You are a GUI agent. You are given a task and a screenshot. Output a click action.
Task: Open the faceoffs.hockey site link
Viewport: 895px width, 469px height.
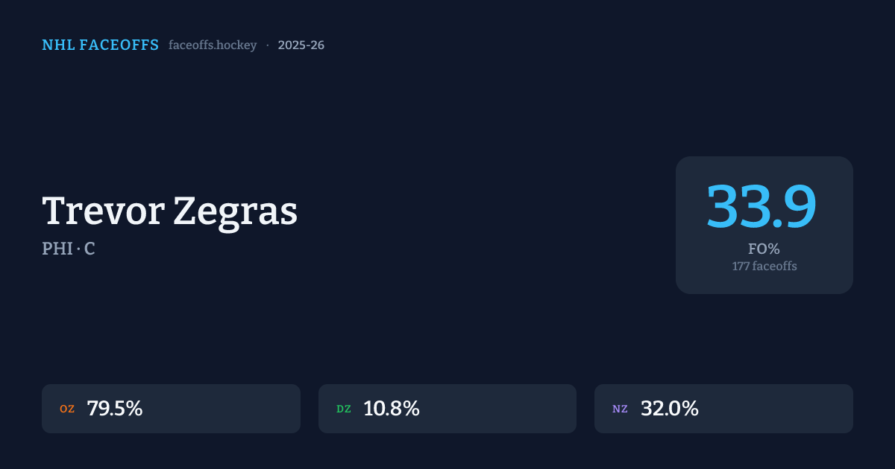tap(213, 45)
